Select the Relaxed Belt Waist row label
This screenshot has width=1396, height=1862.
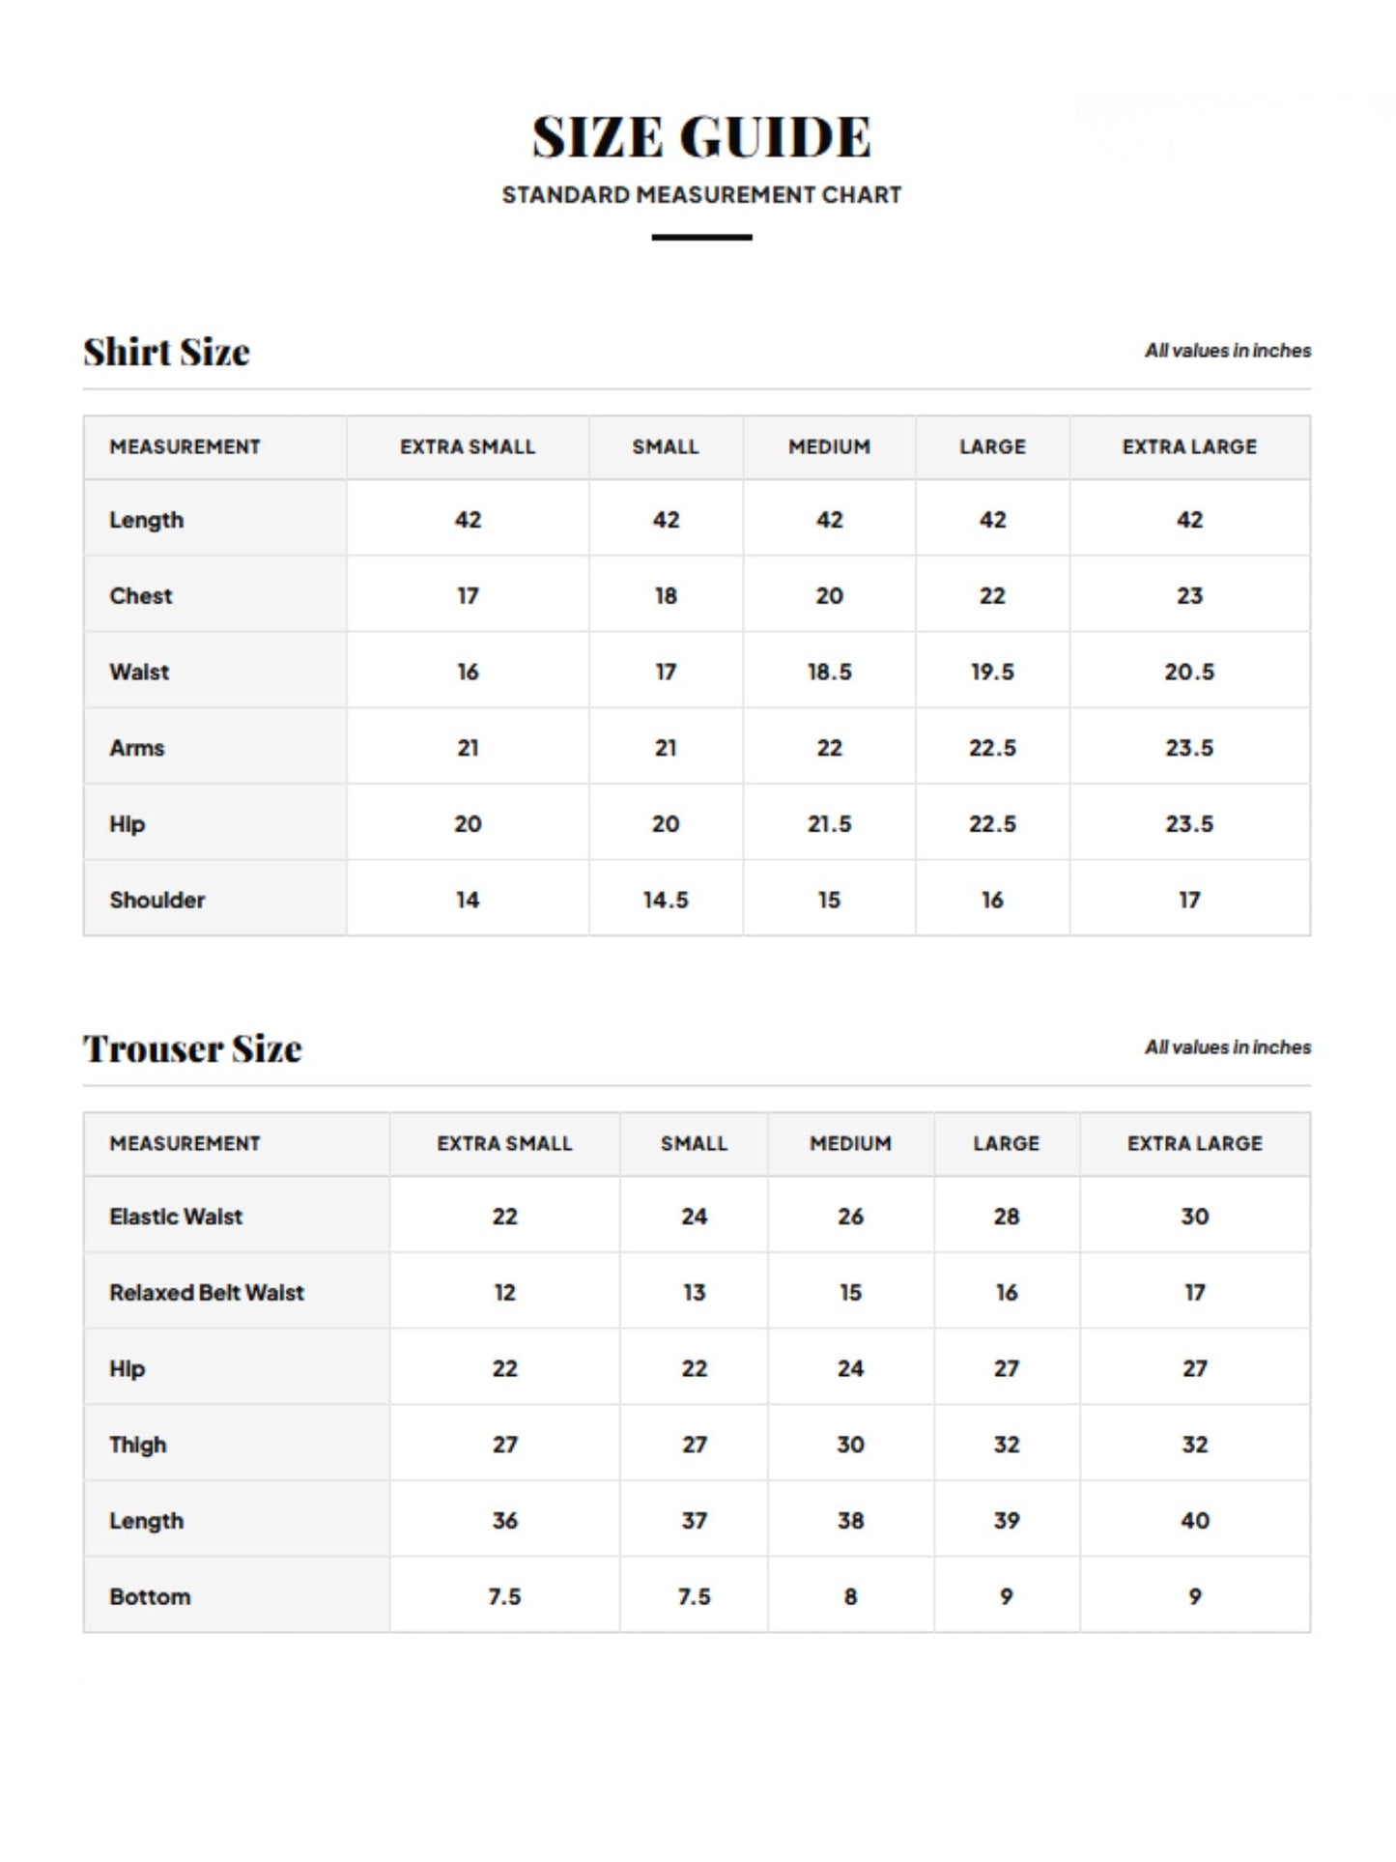click(x=207, y=1293)
